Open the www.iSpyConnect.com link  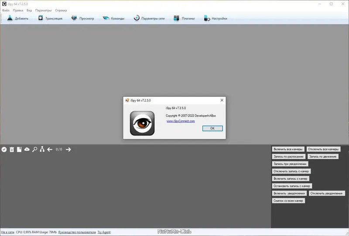click(x=181, y=121)
